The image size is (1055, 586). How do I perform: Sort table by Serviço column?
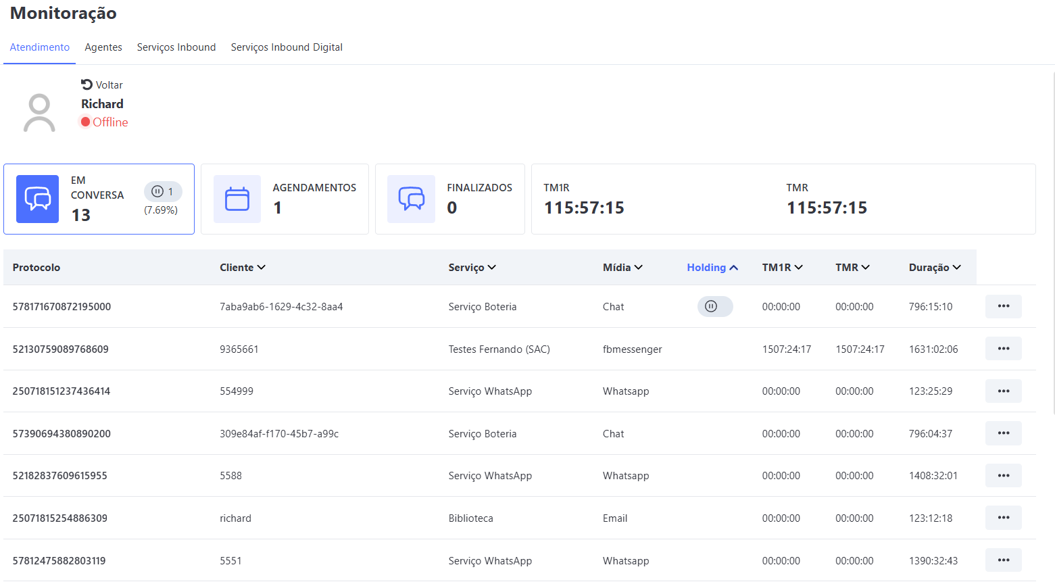pyautogui.click(x=472, y=268)
